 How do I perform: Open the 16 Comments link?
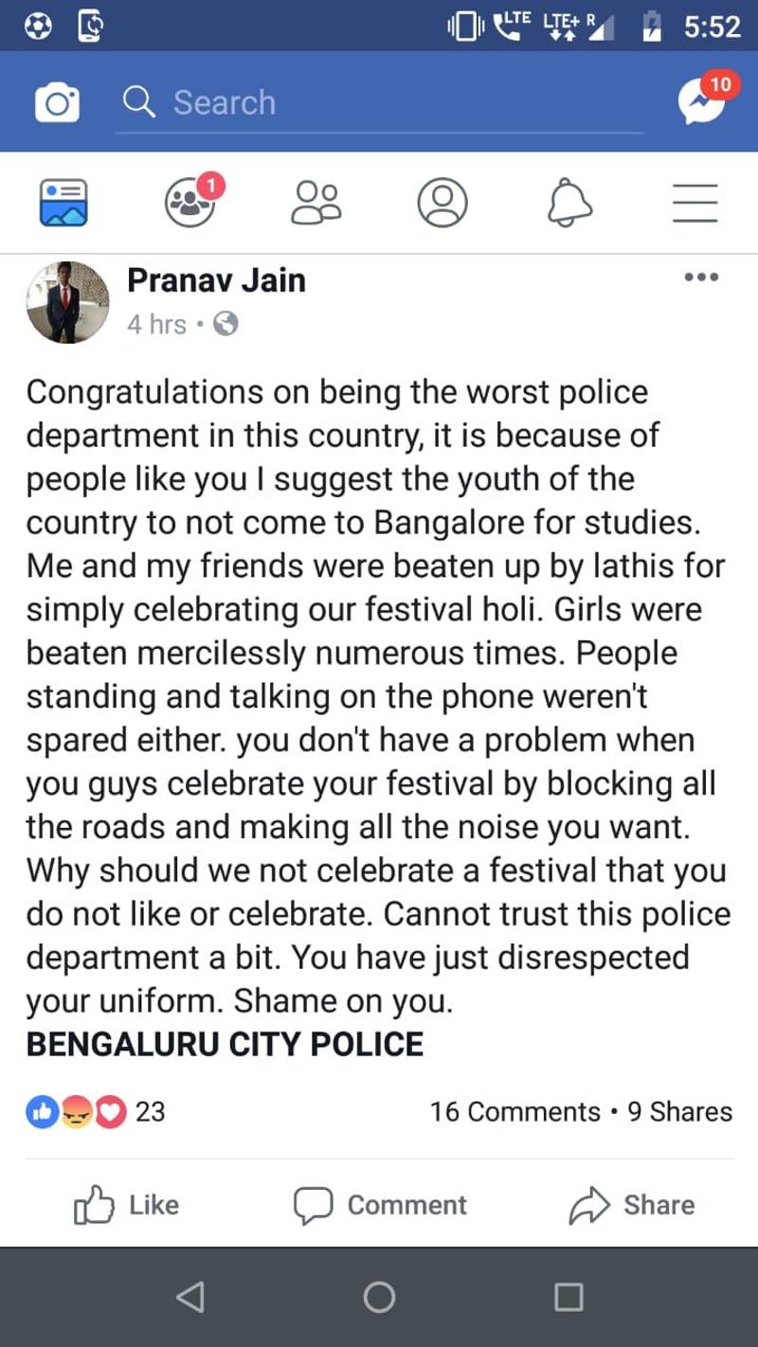click(514, 1111)
